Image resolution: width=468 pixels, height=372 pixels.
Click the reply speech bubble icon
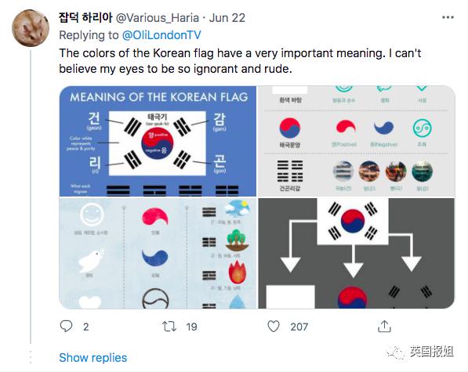coord(66,326)
